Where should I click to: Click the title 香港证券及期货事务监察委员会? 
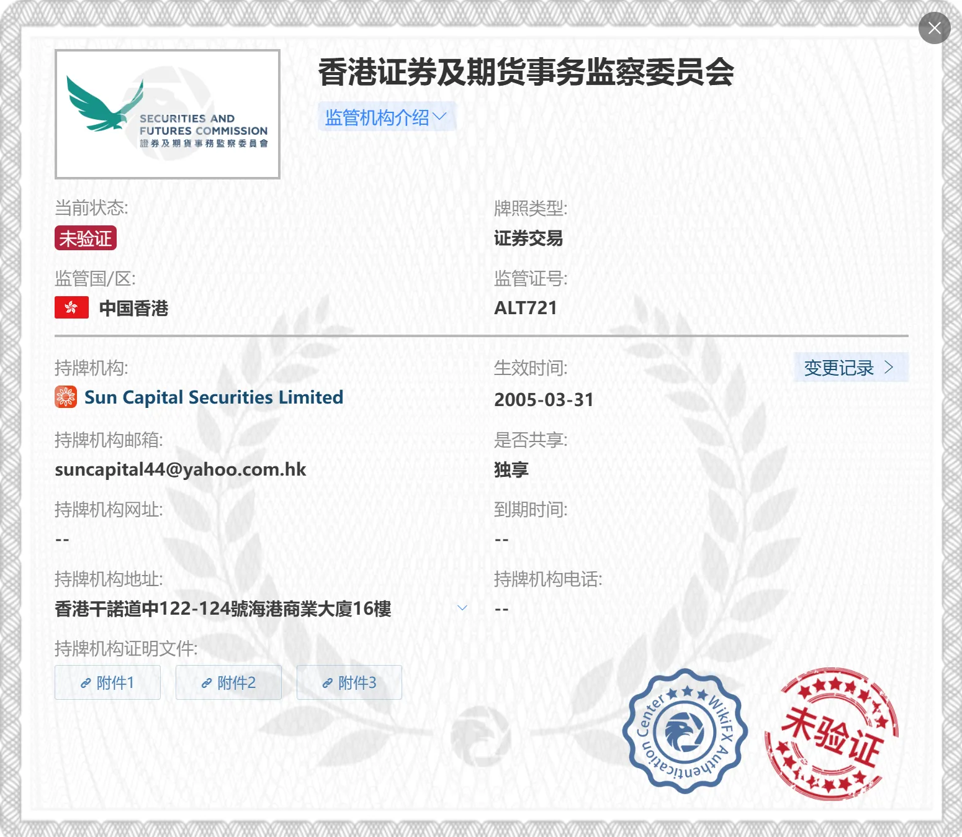pyautogui.click(x=526, y=72)
